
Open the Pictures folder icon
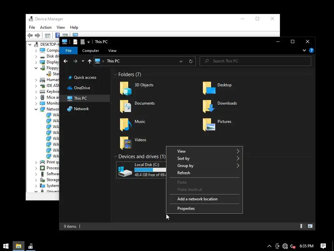209,125
